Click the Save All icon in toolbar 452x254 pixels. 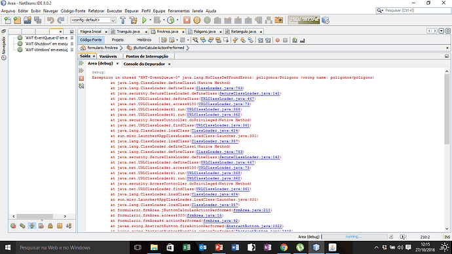(38, 20)
